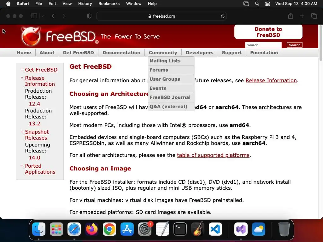Click Release Information link in paragraph

pos(271,80)
